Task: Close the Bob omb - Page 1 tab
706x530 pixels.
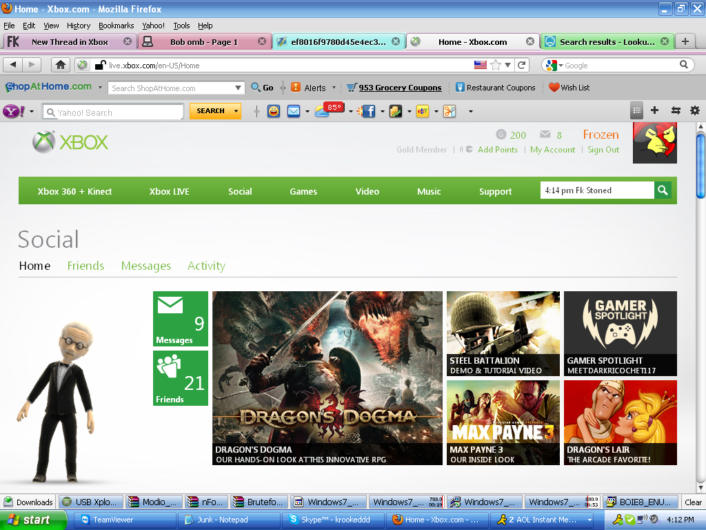Action: click(261, 41)
